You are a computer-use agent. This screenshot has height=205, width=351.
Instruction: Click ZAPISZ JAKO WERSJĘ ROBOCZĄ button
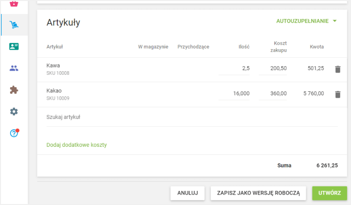coord(258,193)
